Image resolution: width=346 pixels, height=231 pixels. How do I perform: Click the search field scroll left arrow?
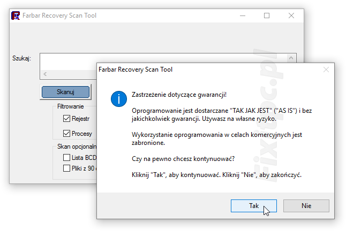point(45,74)
